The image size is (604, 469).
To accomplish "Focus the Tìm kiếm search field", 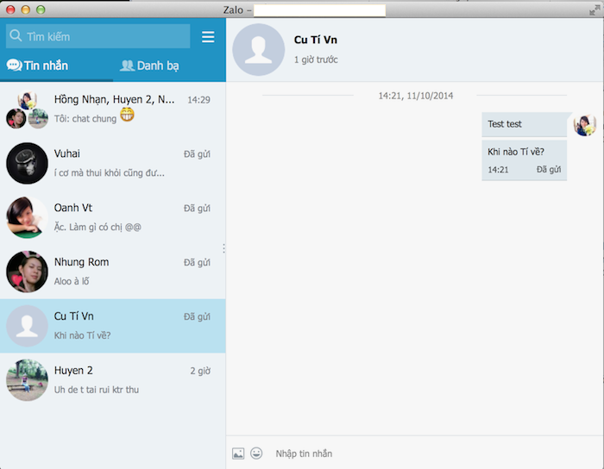I will (x=98, y=36).
